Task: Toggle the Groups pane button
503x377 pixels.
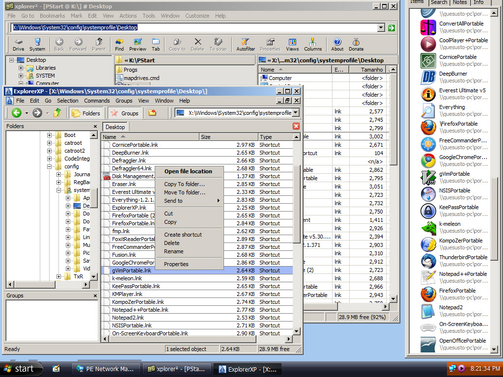Action: [x=124, y=113]
